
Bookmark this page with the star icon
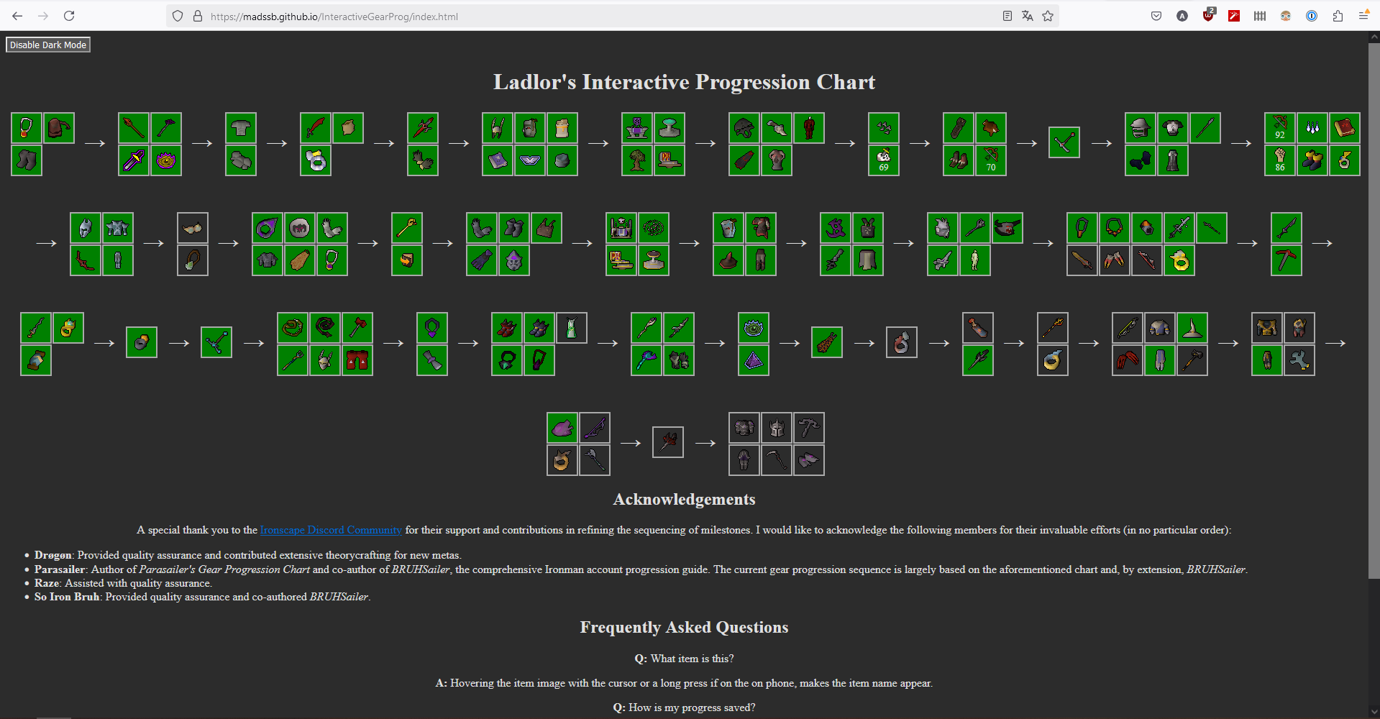click(1048, 16)
